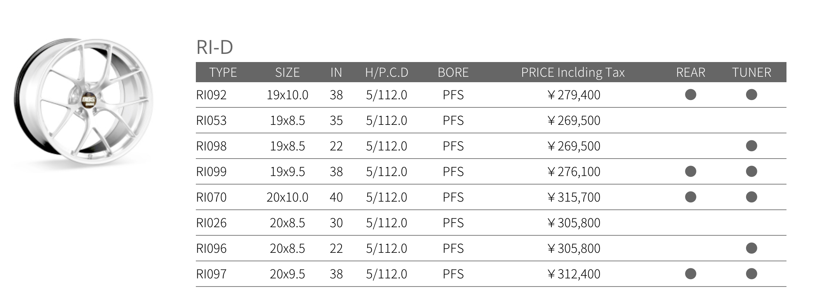Click the TUNER dot for RI092
Screen dimensions: 830x297
point(752,95)
